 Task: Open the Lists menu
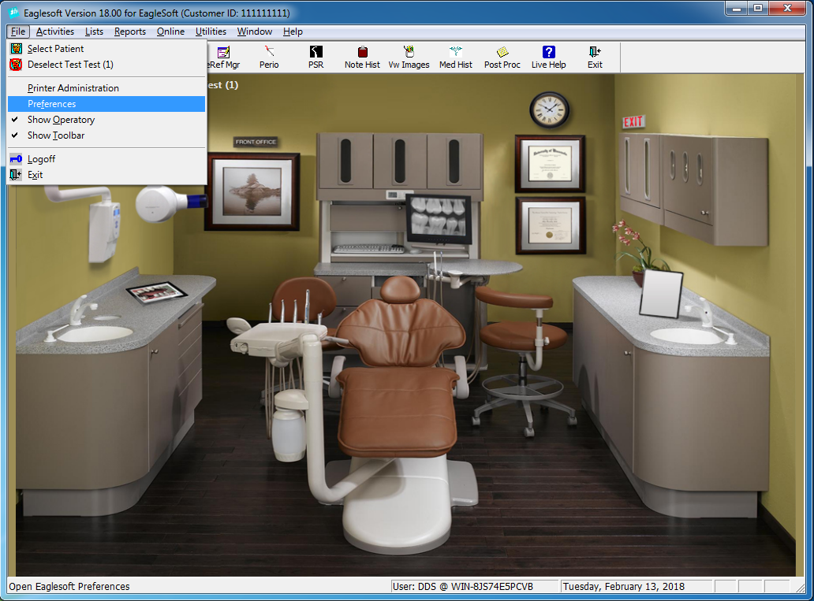pos(94,32)
